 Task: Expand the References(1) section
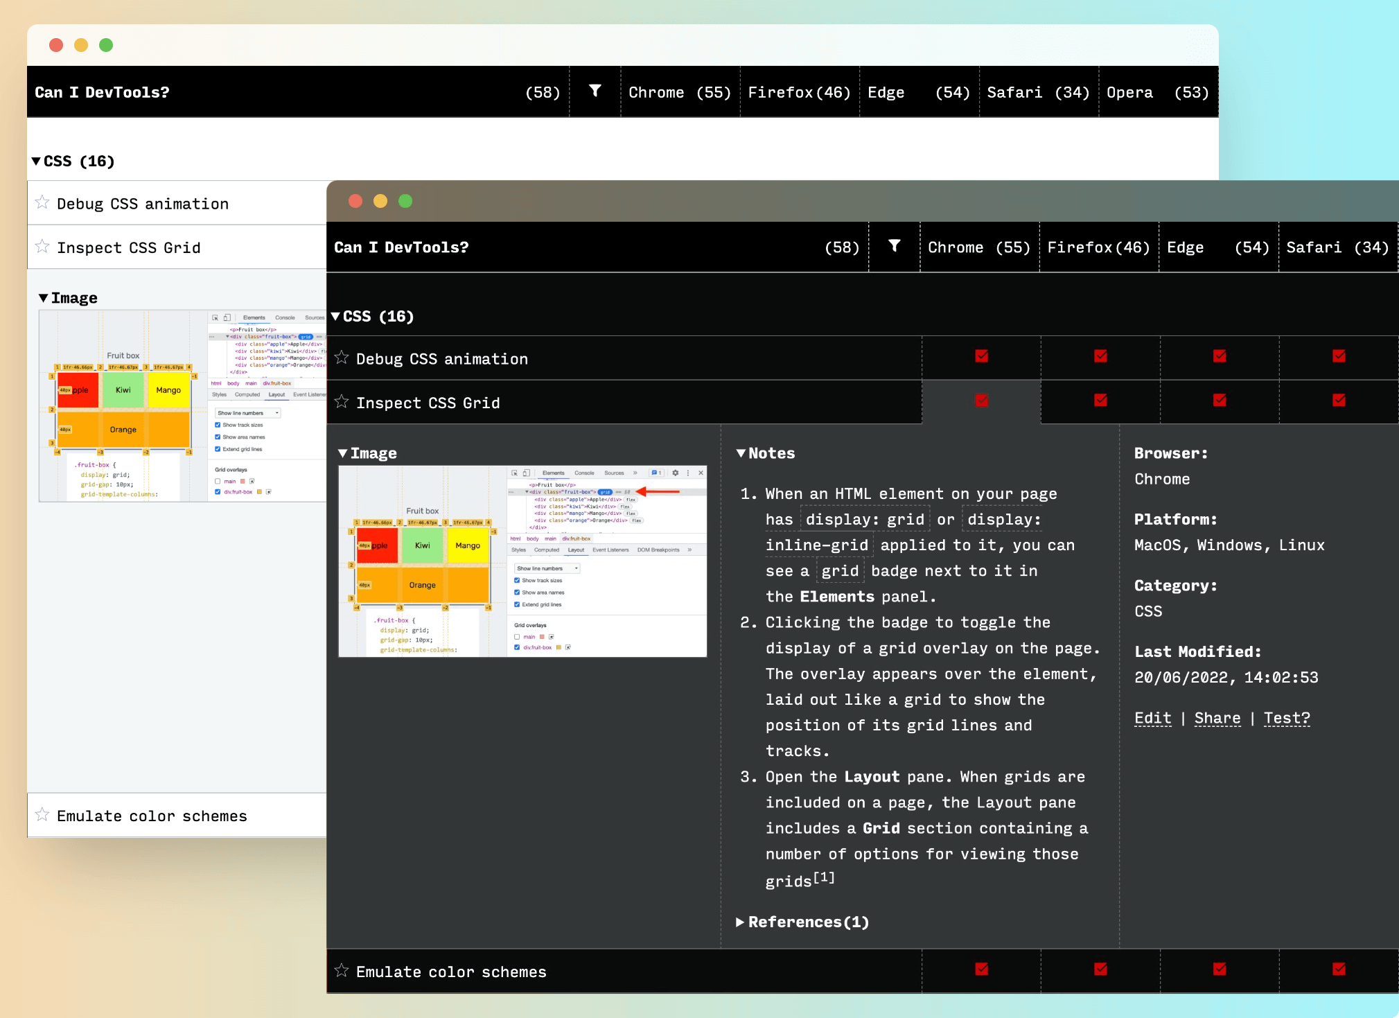click(x=802, y=922)
